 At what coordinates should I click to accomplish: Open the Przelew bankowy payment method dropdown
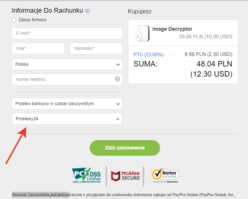click(67, 104)
